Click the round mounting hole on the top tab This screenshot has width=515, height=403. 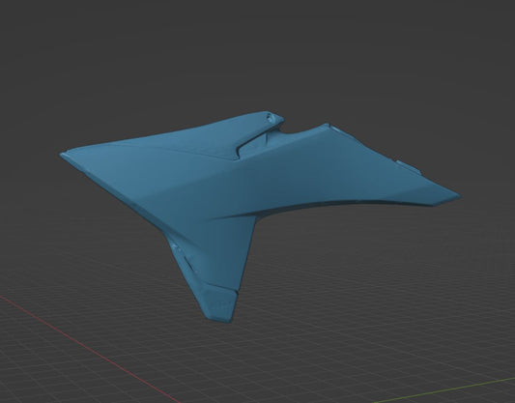271,117
